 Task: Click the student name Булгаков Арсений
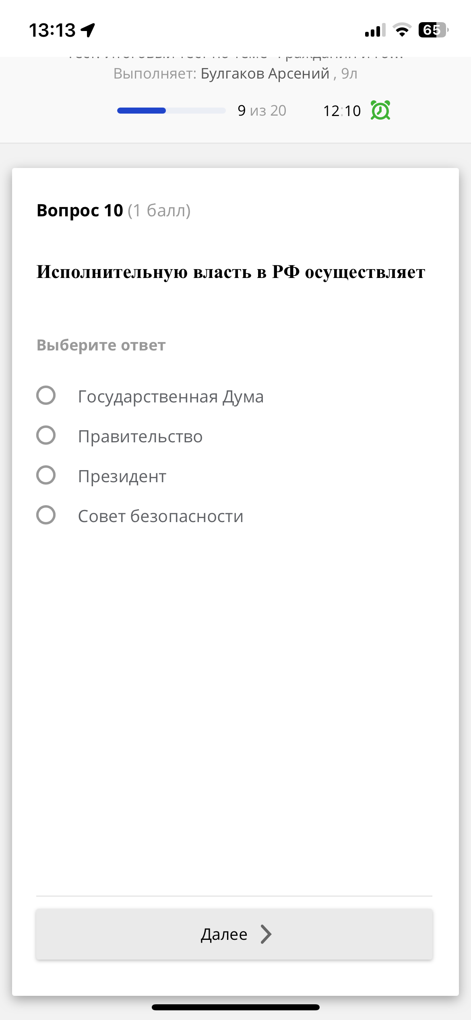(264, 73)
